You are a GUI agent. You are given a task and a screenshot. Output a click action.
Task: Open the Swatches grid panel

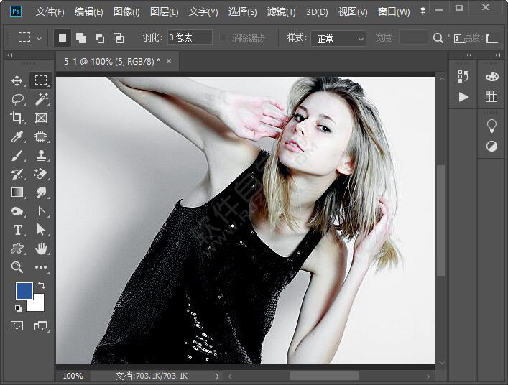pyautogui.click(x=491, y=96)
